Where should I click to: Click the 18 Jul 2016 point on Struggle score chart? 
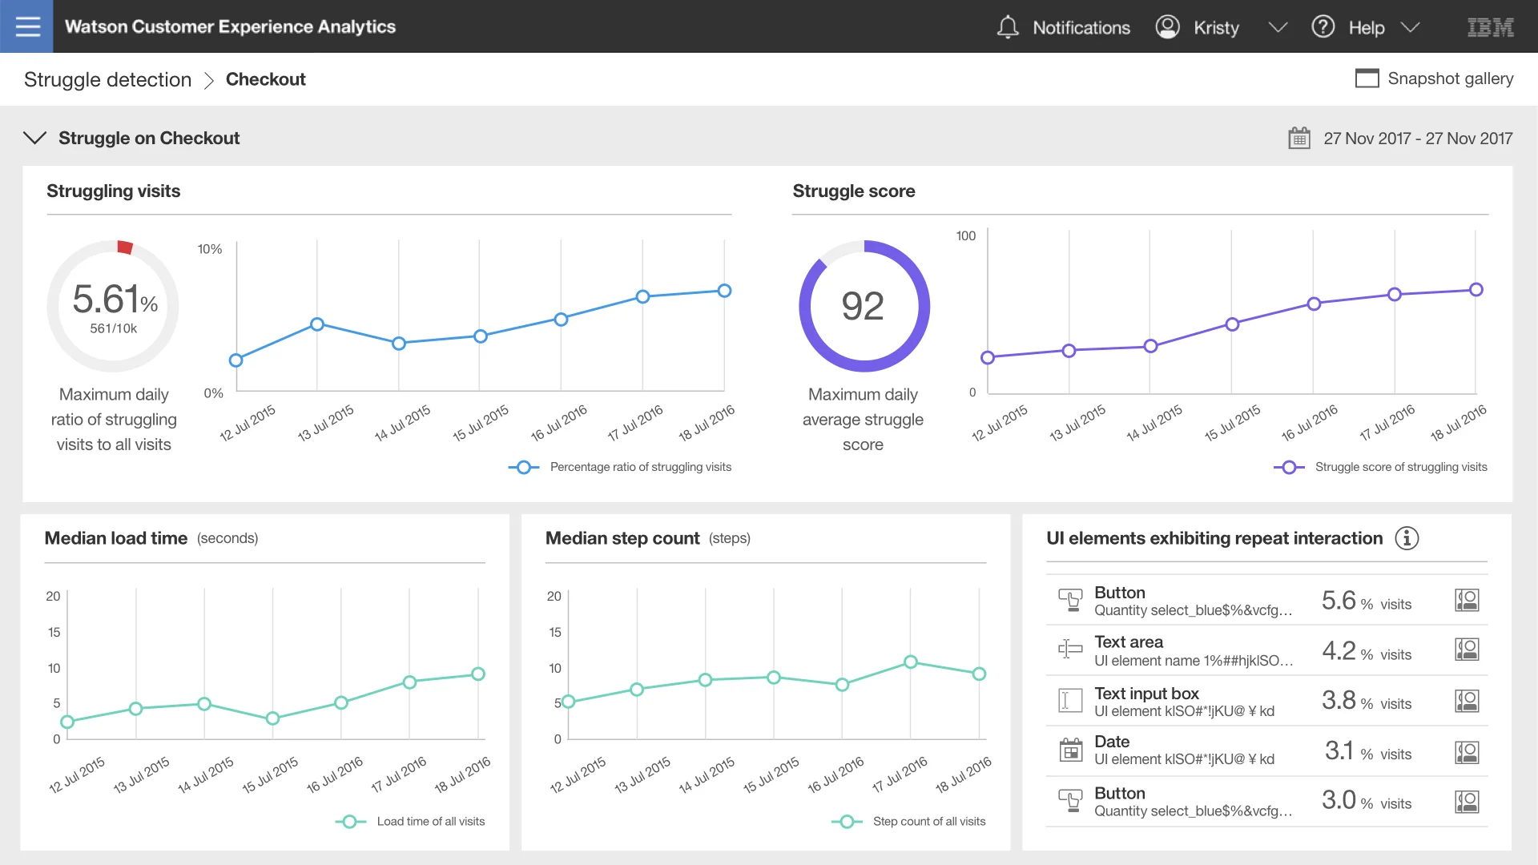pyautogui.click(x=1476, y=290)
